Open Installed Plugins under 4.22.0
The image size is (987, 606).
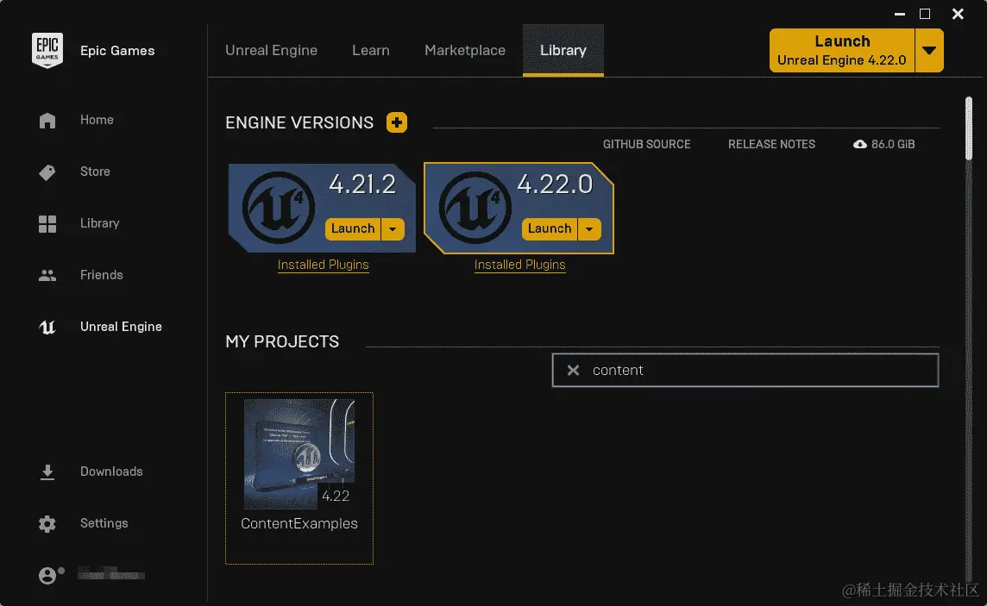point(520,265)
